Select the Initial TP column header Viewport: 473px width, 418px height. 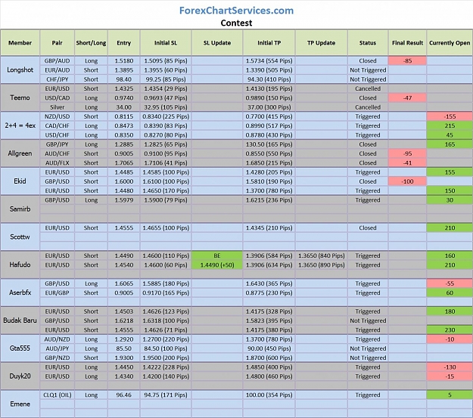coord(269,42)
